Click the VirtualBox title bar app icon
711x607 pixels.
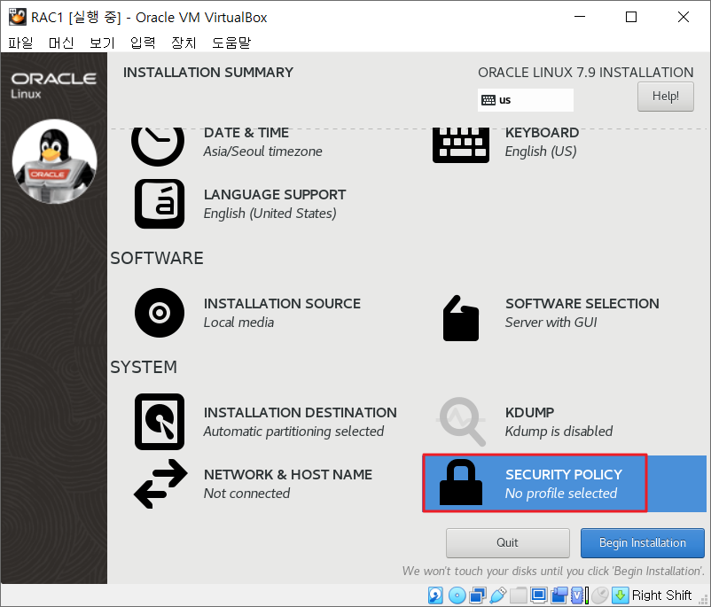click(x=18, y=17)
